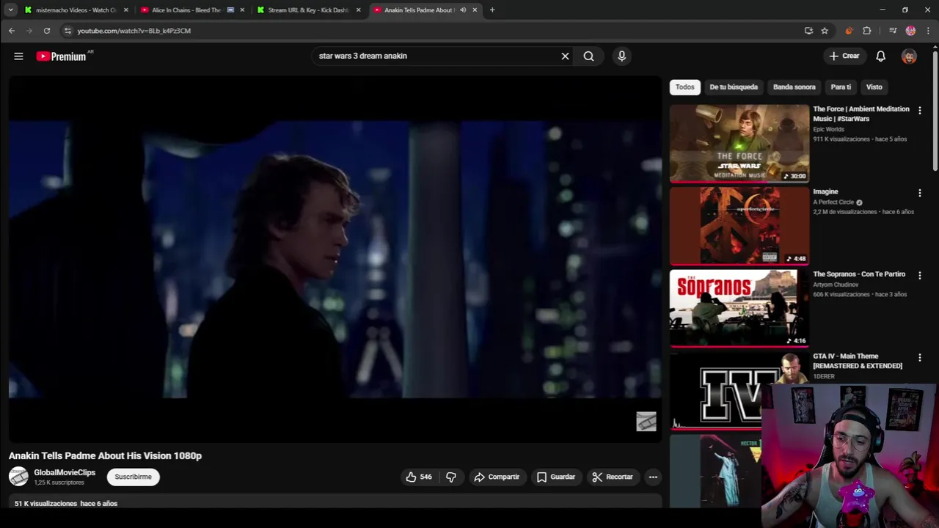The image size is (939, 528).
Task: Subscribe to GlobalMovieClips via Suscribirme
Action: point(133,477)
